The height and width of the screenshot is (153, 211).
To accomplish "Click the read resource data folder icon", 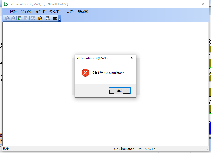I will [40, 19].
